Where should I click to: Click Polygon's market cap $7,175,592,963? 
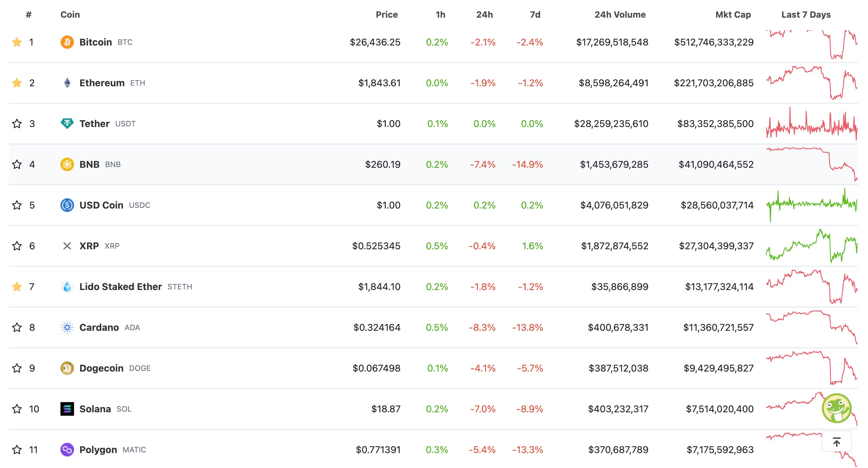(720, 450)
